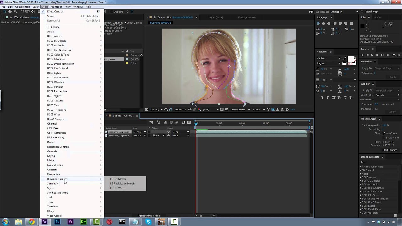The height and width of the screenshot is (226, 402).
Task: Toggle Wireframe checkbox in Motion Sketch
Action: (x=384, y=133)
